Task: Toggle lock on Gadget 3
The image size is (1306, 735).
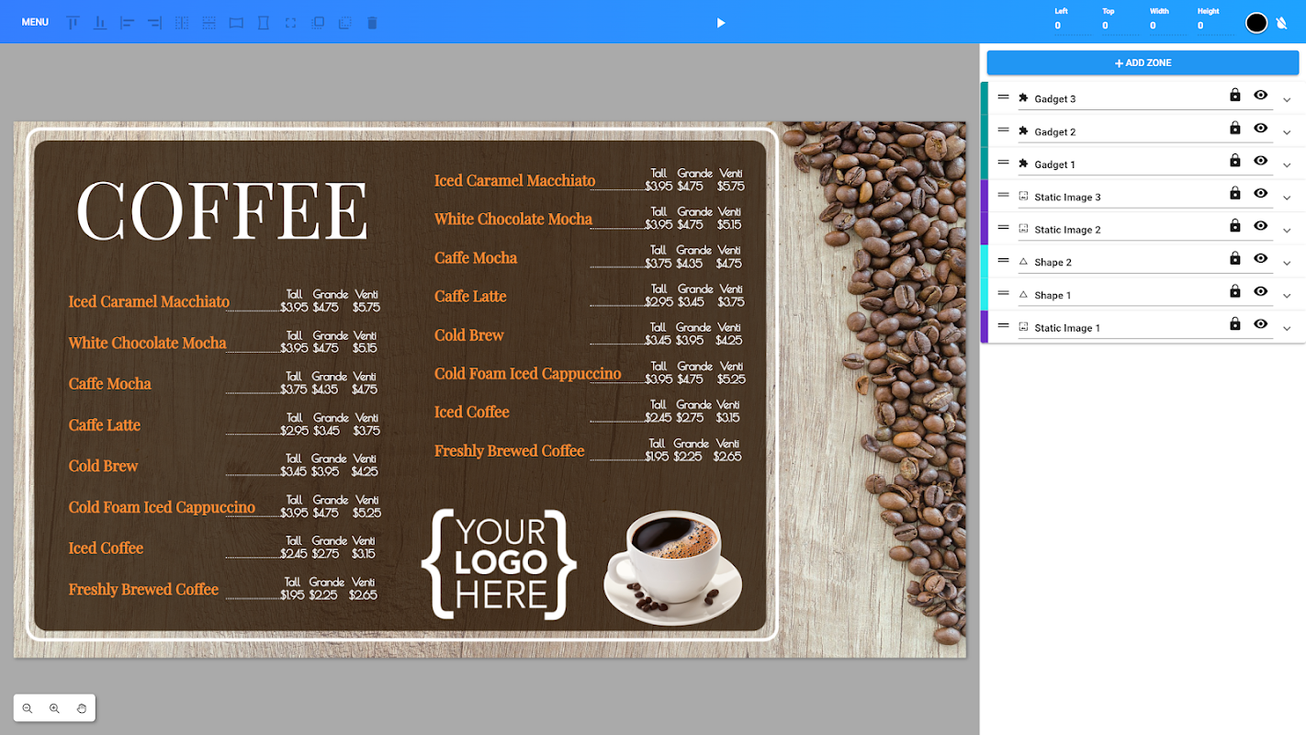Action: (x=1235, y=95)
